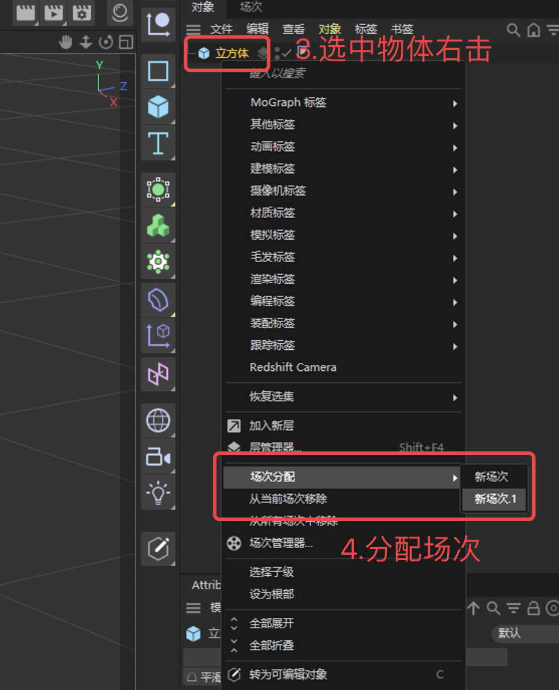
Task: Toggle the cube's visibility dots
Action: point(276,53)
